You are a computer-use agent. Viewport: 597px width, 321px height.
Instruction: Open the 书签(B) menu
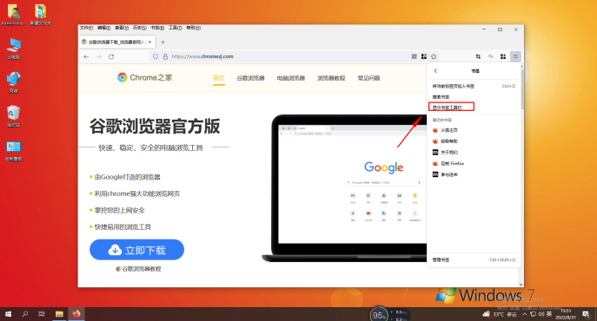click(157, 28)
